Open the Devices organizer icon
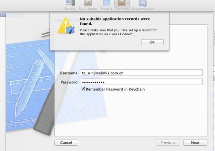Image resolution: width=215 pixels, height=151 pixels. [70, 3]
